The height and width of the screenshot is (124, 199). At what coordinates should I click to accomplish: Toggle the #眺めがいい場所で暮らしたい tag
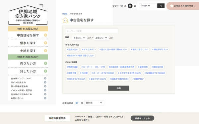pos(80,56)
